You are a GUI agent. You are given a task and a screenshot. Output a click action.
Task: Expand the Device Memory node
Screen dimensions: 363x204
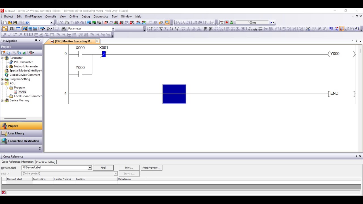(x=2, y=100)
